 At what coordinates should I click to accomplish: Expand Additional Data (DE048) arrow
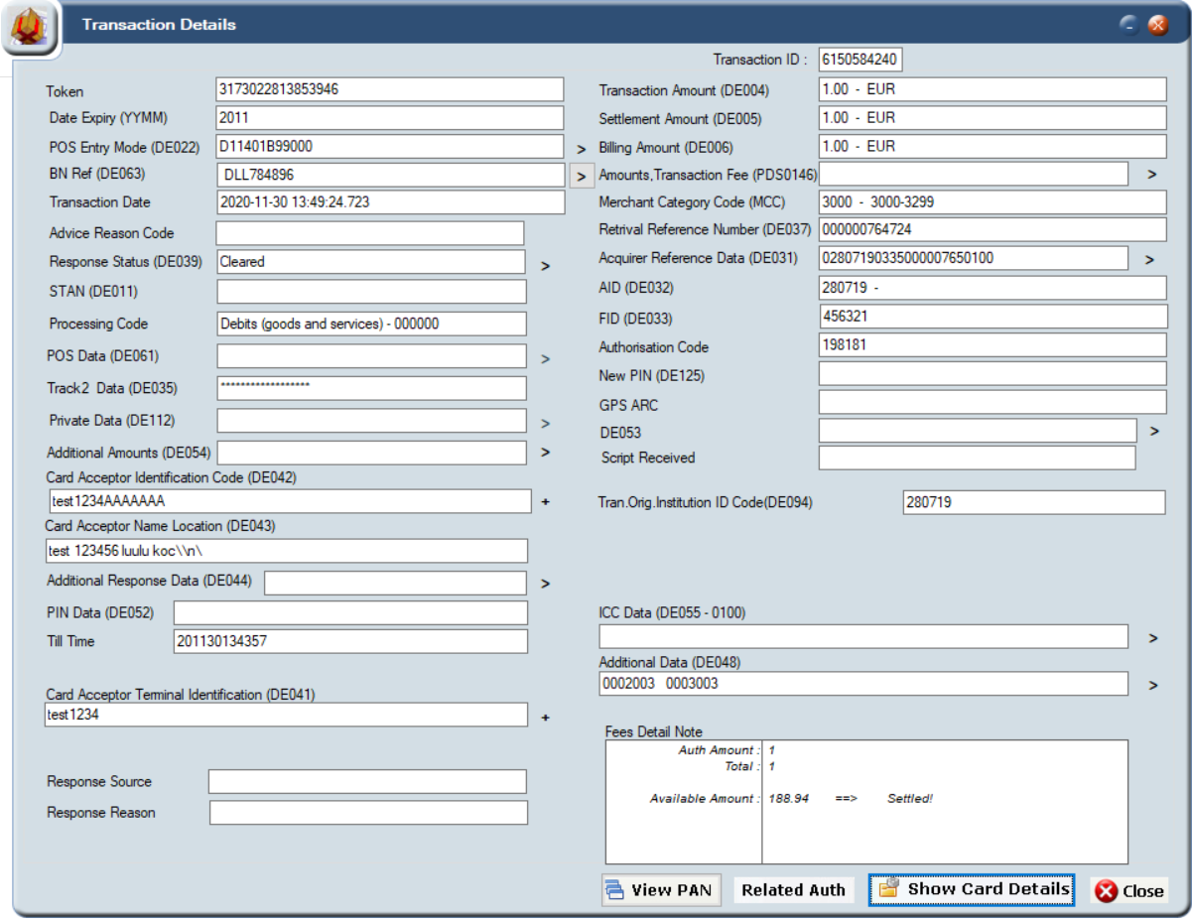click(1152, 685)
